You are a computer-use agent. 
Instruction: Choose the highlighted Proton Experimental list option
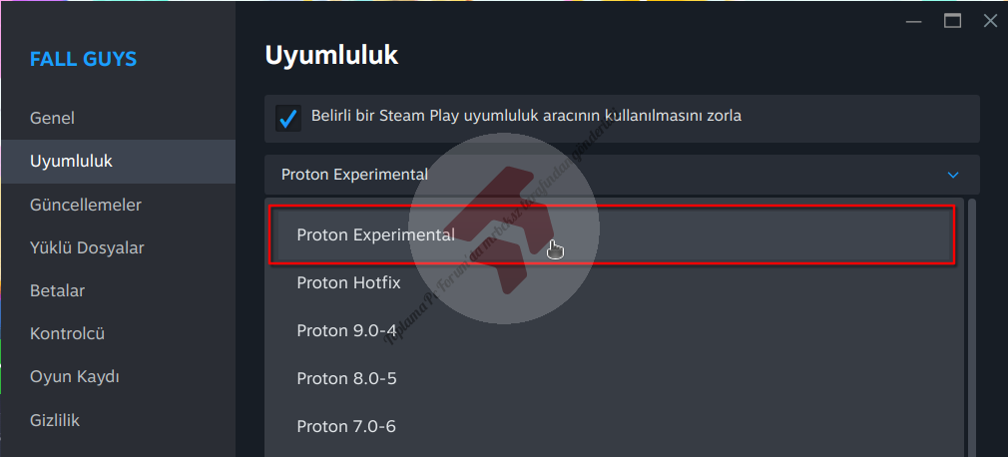click(375, 235)
